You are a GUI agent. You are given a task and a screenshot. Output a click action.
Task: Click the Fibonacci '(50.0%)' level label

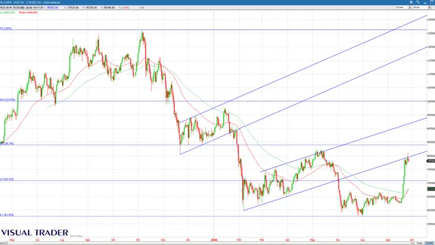6,179
